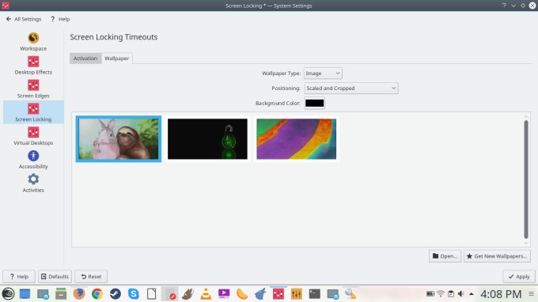Launch the terminal from taskbar
538x302 pixels.
click(x=315, y=294)
